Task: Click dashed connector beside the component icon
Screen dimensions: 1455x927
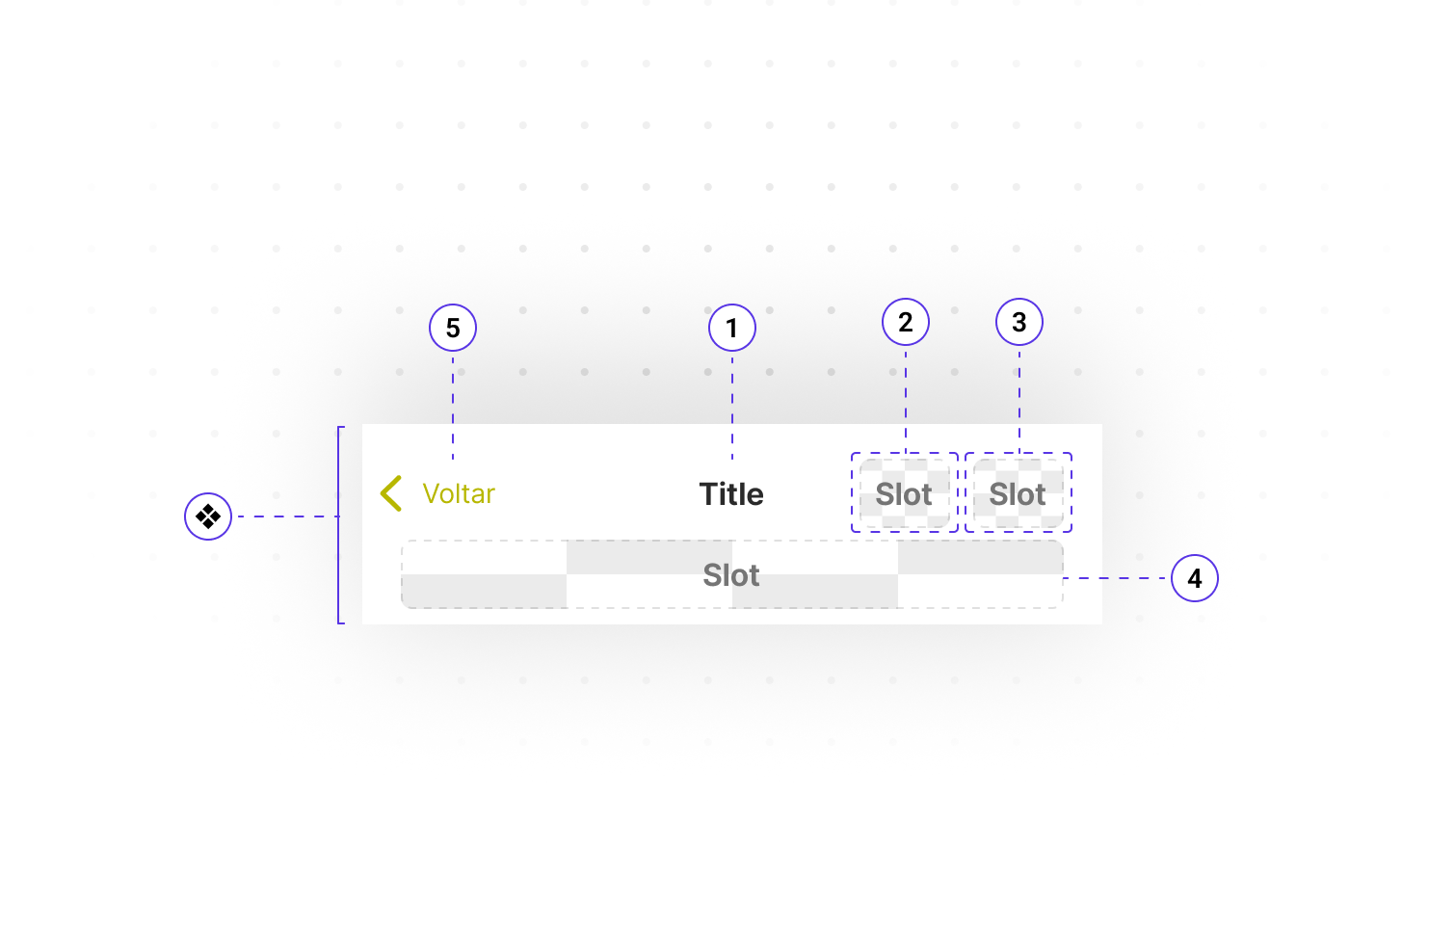Action: pyautogui.click(x=285, y=516)
